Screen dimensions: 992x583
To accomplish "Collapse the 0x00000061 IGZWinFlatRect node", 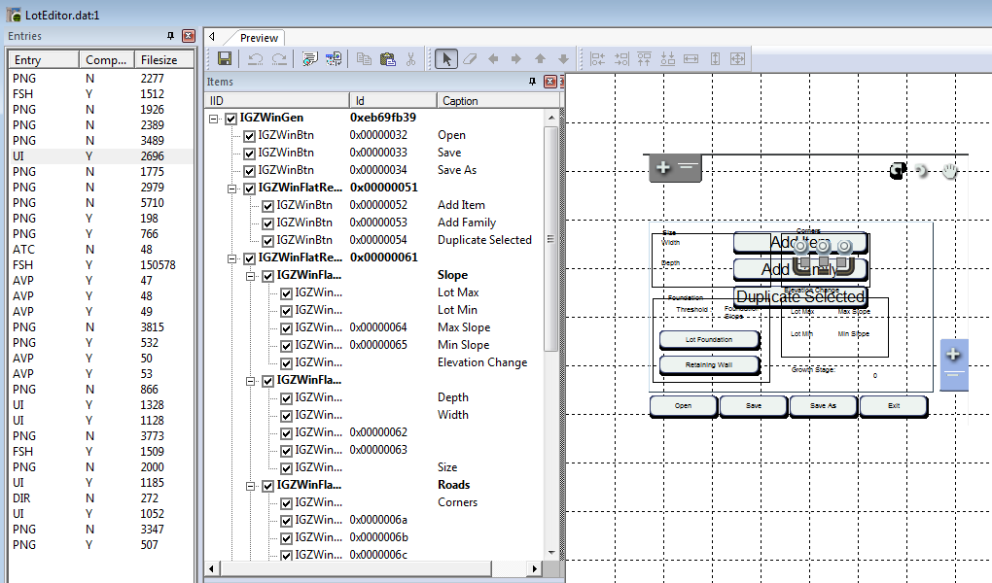I will coord(232,258).
